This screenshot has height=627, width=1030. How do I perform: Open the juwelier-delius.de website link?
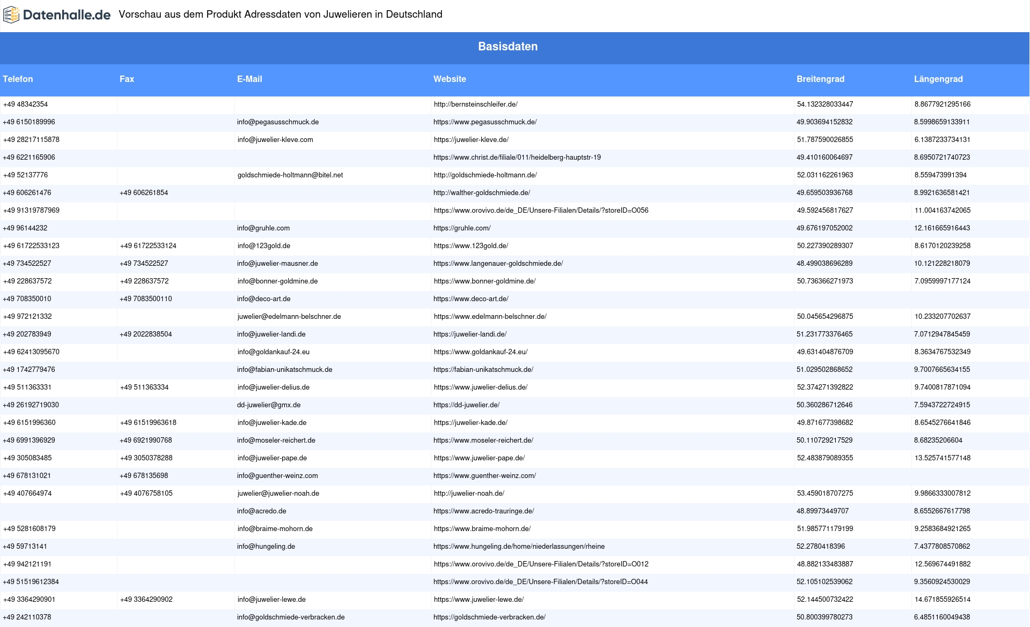click(x=481, y=387)
